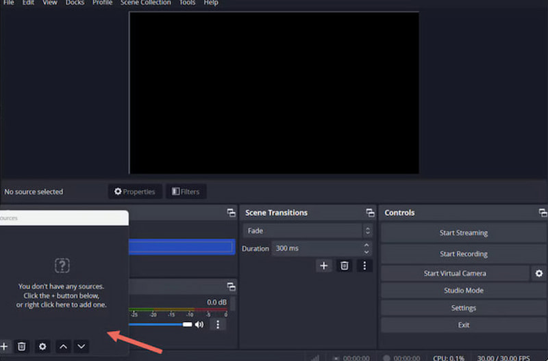Open transition properties three-dot menu
The width and height of the screenshot is (548, 361).
tap(364, 266)
